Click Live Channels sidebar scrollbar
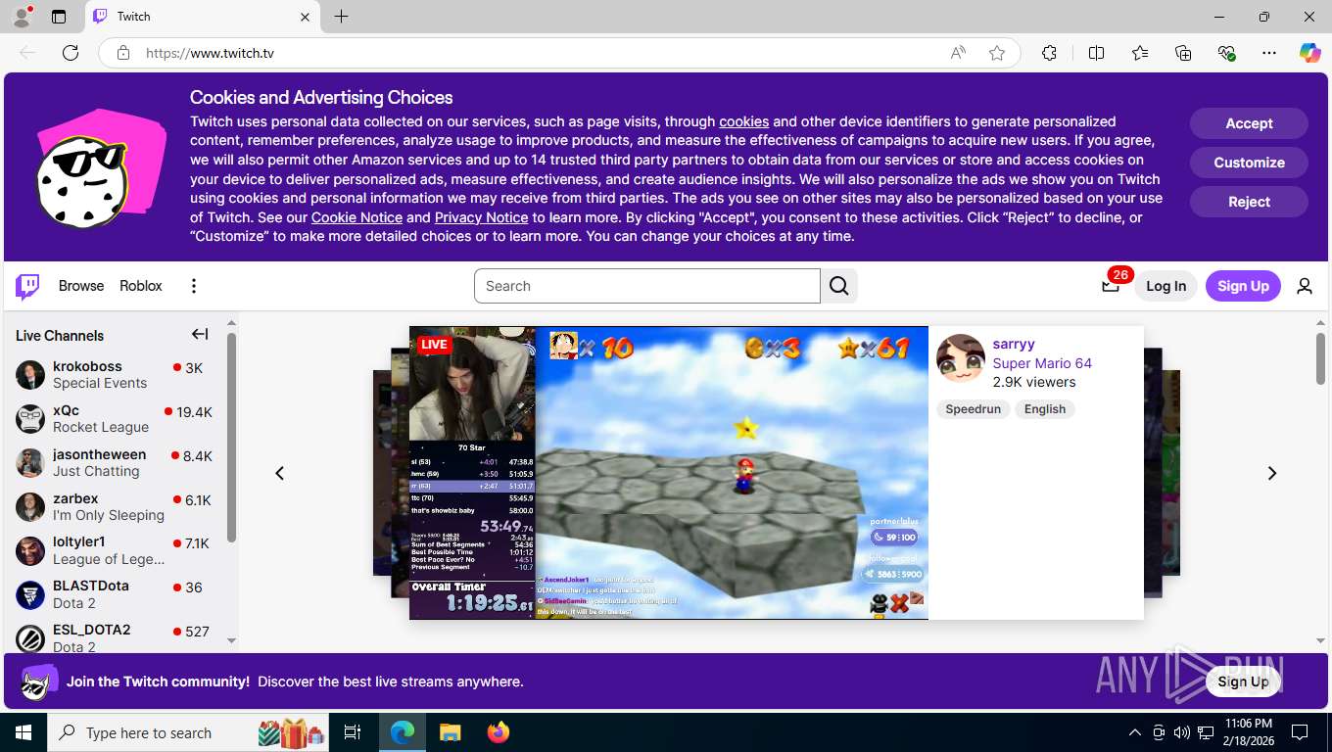1332x752 pixels. (x=232, y=438)
